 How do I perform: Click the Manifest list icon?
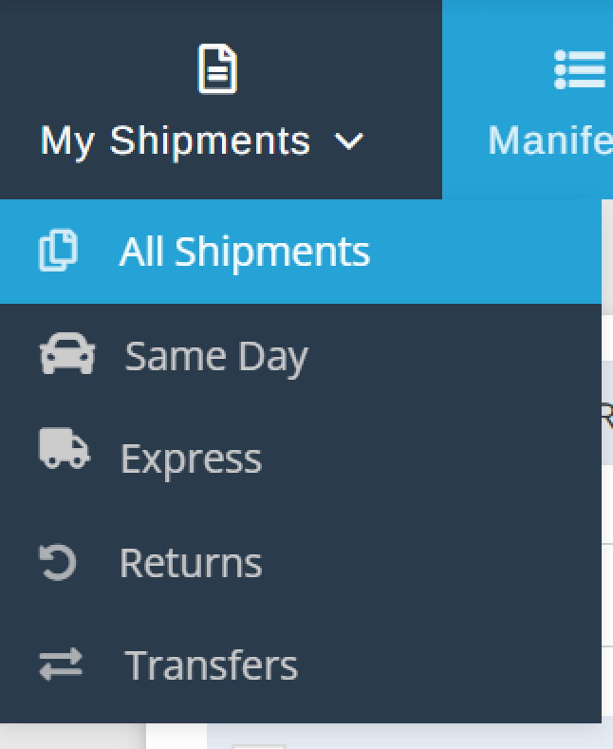(x=580, y=69)
